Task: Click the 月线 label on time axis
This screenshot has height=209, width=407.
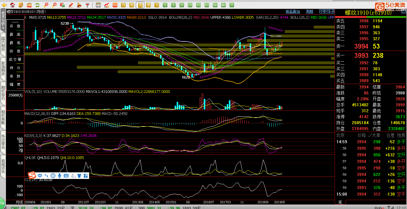Action: click(19, 202)
